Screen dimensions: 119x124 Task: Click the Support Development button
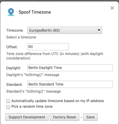27,117
